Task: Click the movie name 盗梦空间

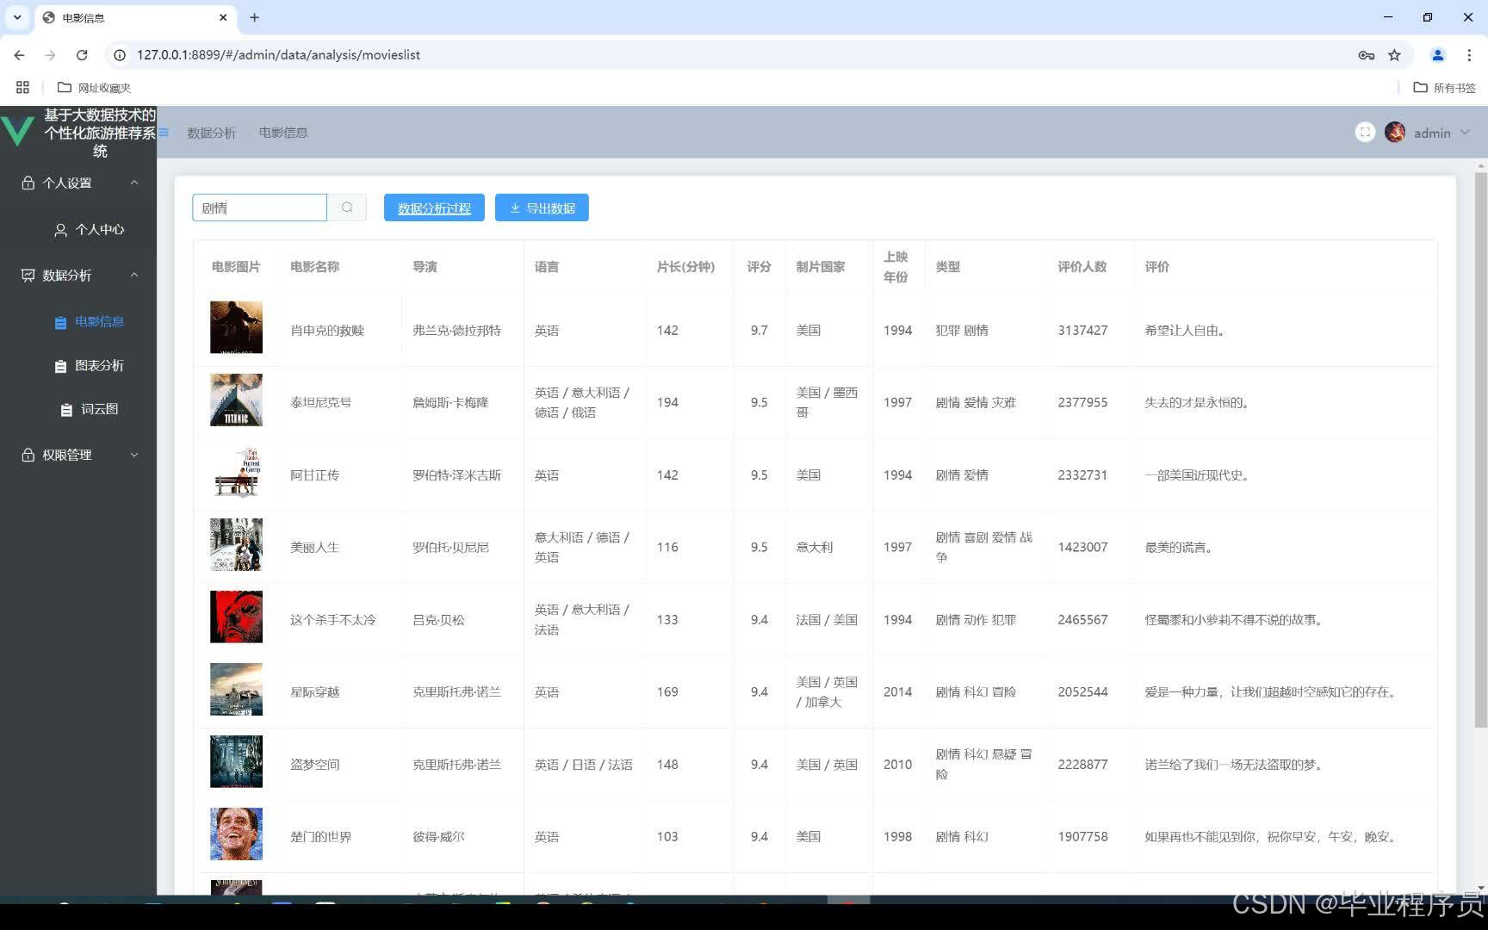Action: 314,765
